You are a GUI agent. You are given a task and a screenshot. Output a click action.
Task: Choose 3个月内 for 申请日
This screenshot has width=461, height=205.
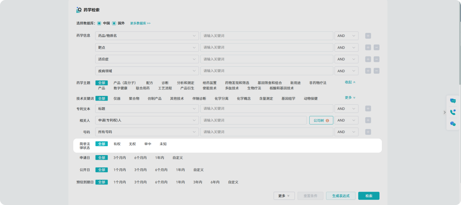tap(120, 158)
